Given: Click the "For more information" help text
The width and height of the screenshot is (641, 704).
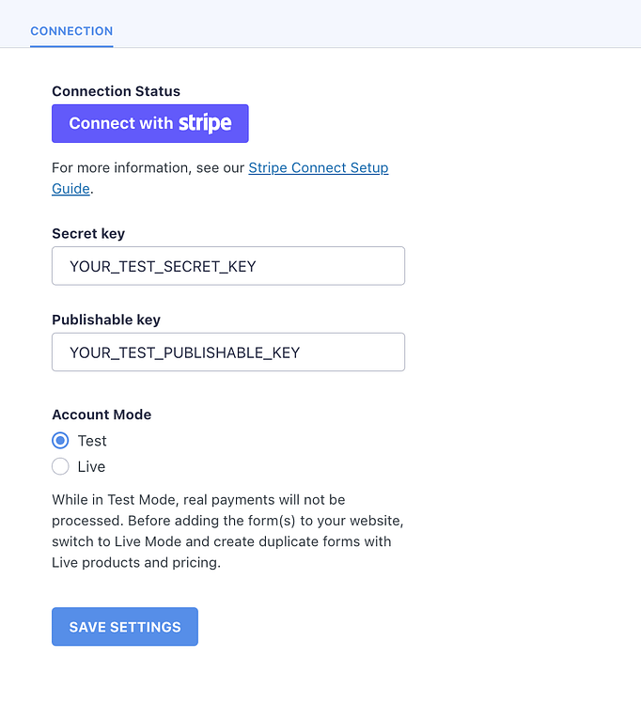Looking at the screenshot, I should click(x=149, y=168).
